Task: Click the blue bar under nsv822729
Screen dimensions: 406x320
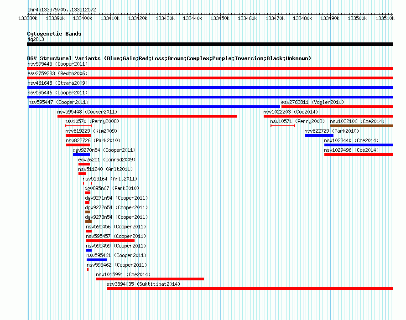Action: point(319,135)
